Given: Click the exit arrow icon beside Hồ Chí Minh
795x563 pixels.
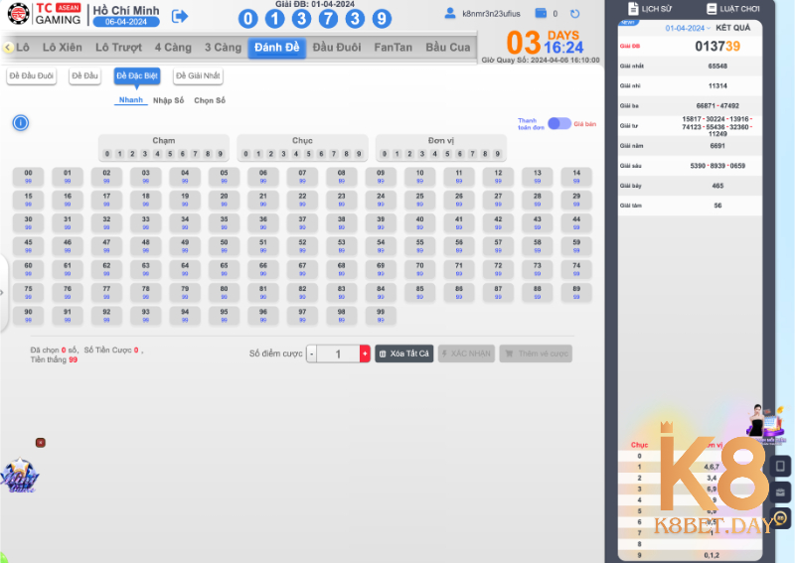Looking at the screenshot, I should [x=180, y=16].
